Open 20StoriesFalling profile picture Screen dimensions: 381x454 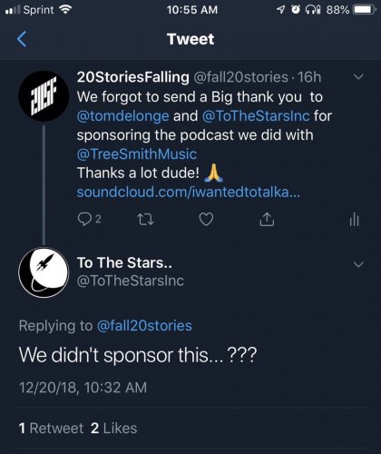pos(44,96)
